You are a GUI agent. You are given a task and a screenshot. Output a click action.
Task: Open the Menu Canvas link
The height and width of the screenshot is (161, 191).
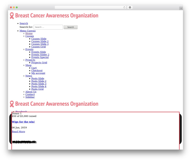click(28, 31)
